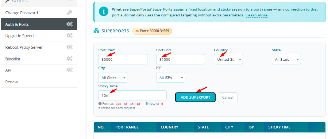
Task: Expand the All State dropdown
Action: 286,59
